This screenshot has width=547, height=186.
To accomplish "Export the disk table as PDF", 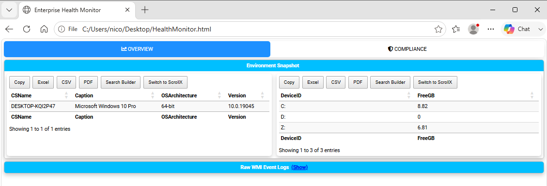I will pos(358,82).
